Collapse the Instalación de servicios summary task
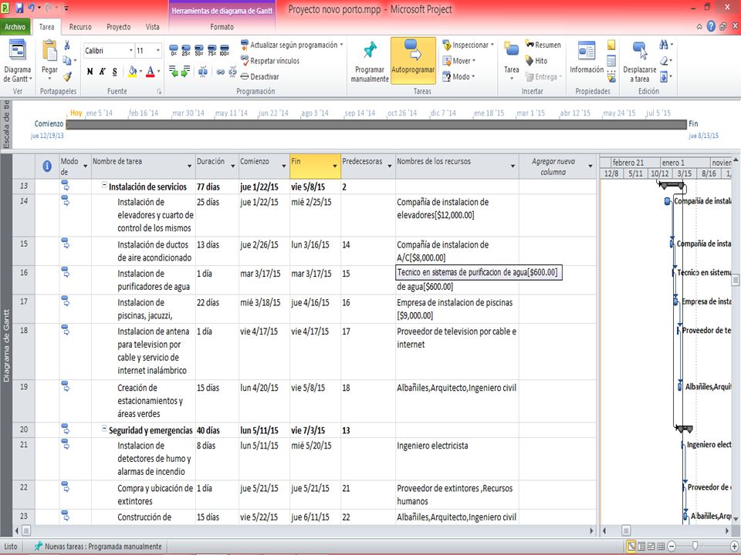 (x=104, y=186)
